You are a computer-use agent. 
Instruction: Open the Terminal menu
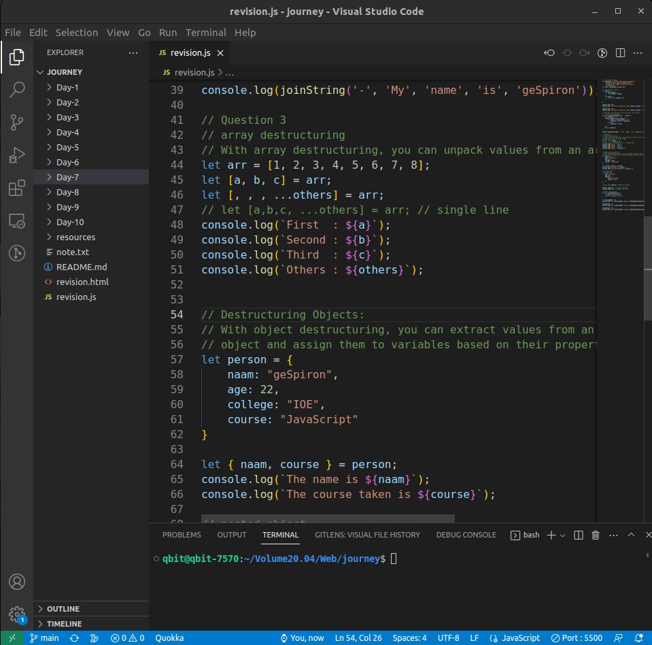(205, 32)
